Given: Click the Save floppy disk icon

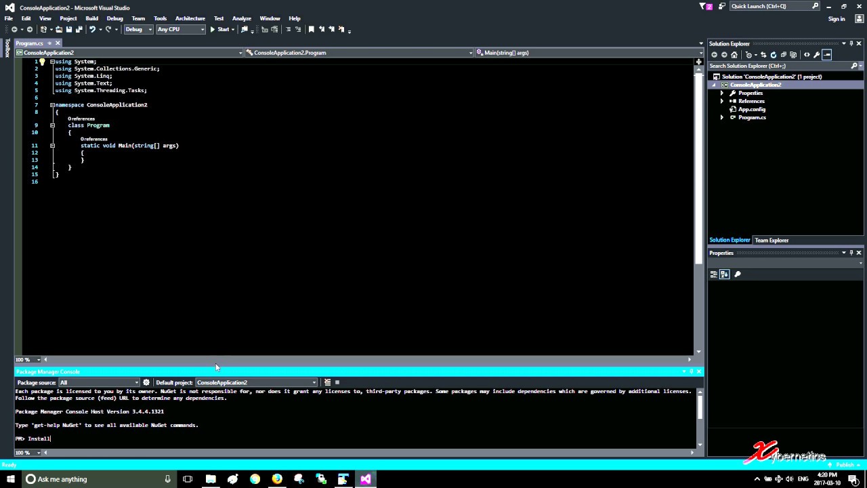Looking at the screenshot, I should (69, 29).
